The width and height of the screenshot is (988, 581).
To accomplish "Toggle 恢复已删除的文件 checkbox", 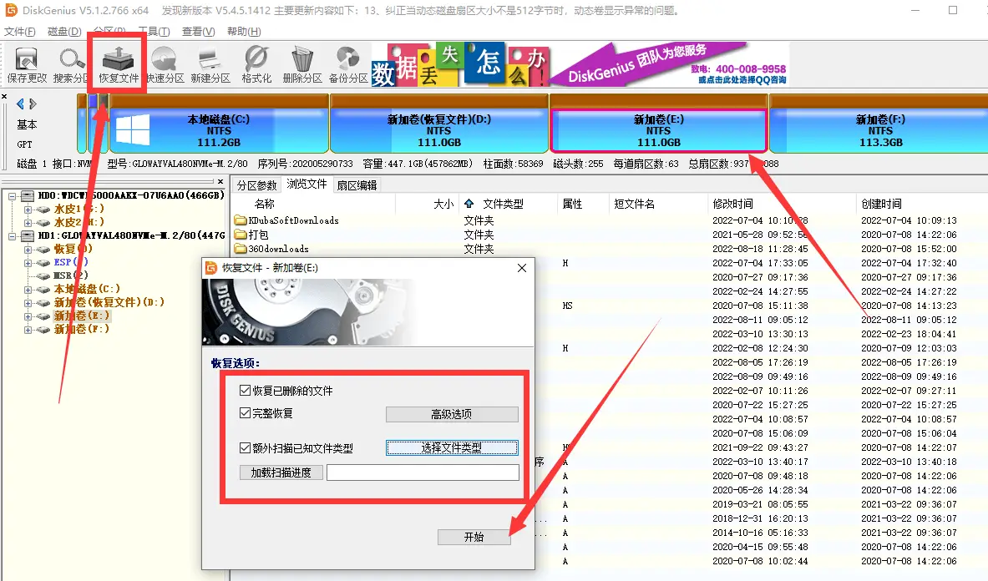I will click(245, 391).
